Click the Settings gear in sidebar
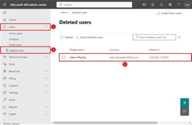 pyautogui.click(x=5, y=93)
